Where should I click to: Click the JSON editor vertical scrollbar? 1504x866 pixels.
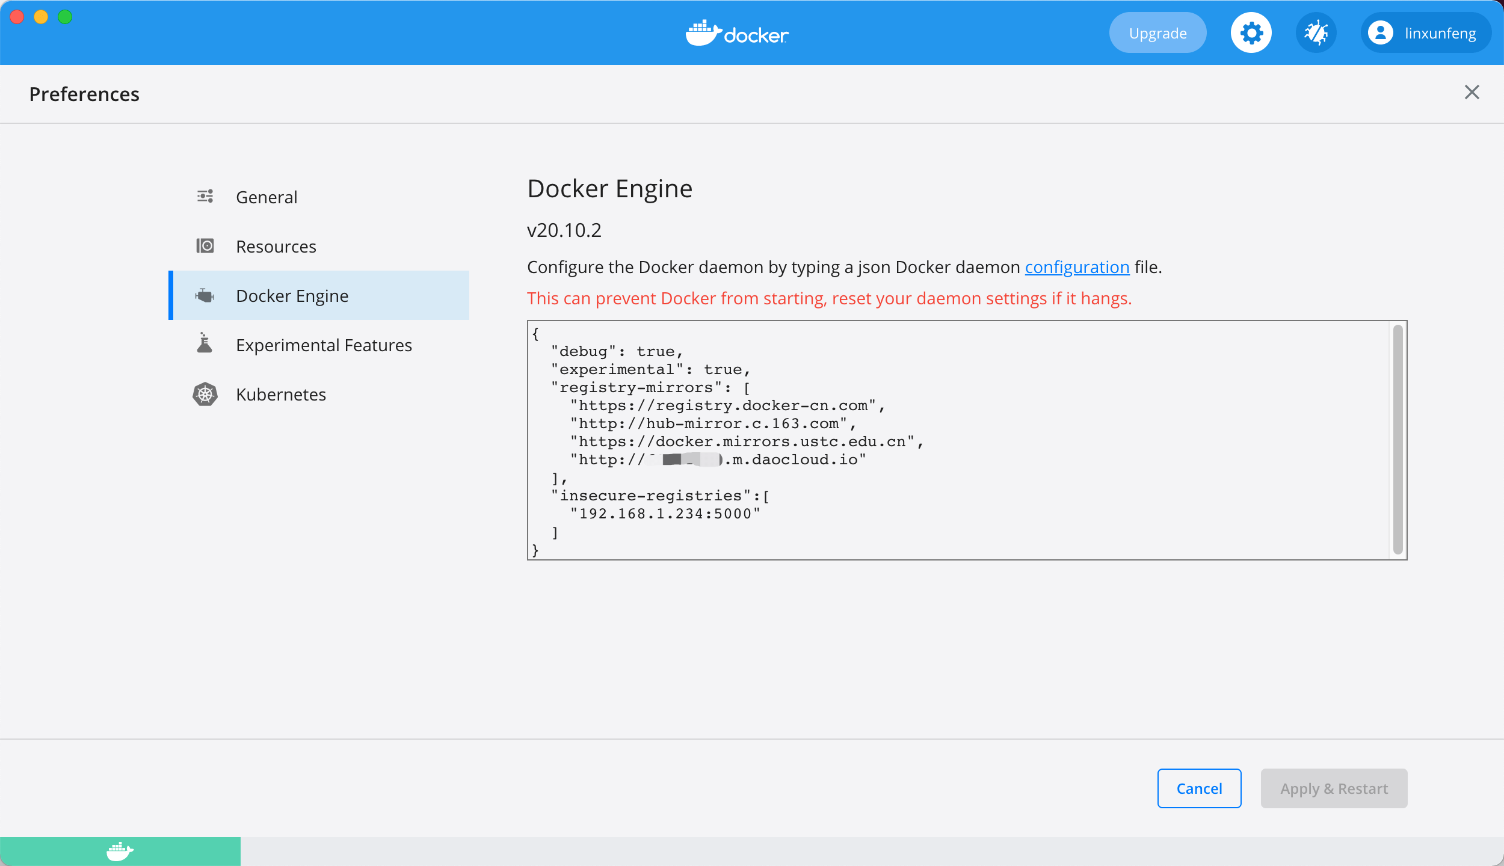tap(1398, 439)
